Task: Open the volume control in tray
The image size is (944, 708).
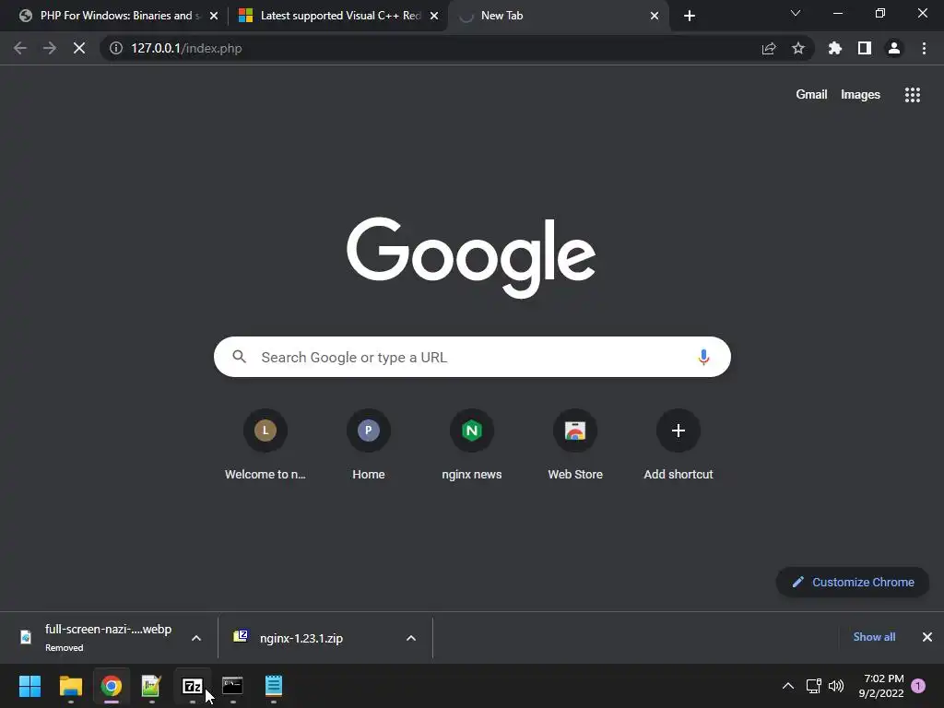Action: [836, 686]
